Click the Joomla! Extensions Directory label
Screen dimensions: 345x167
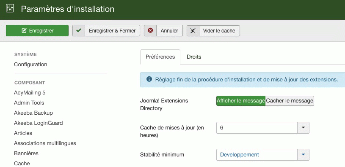coord(164,104)
